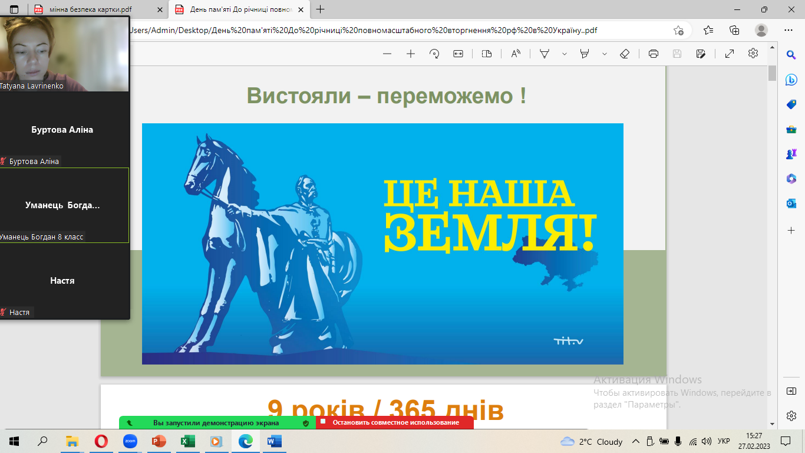
Task: Enter PDF full screen mode
Action: 730,54
